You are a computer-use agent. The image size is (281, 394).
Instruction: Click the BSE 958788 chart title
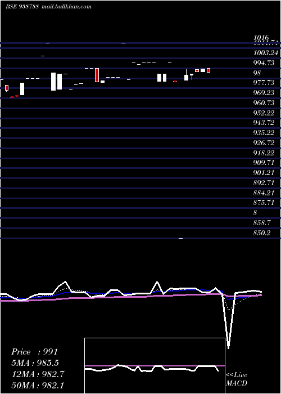coord(22,7)
